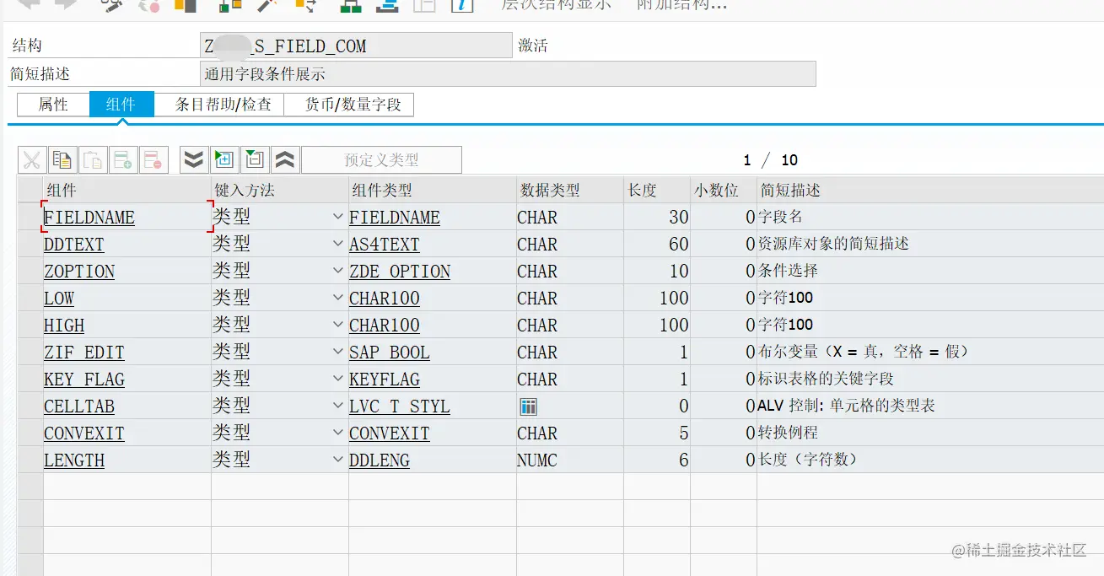The image size is (1104, 576).
Task: Open the SAP_BOOL component type link
Action: click(x=390, y=353)
